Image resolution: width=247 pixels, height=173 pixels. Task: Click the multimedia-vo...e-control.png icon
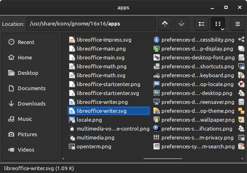coord(72,129)
